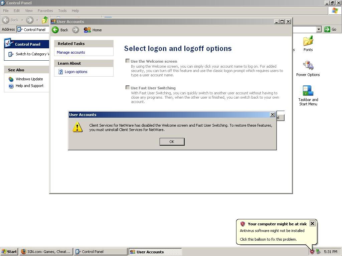
Task: Open the Favorites menu in Control Panel
Action: click(x=45, y=11)
